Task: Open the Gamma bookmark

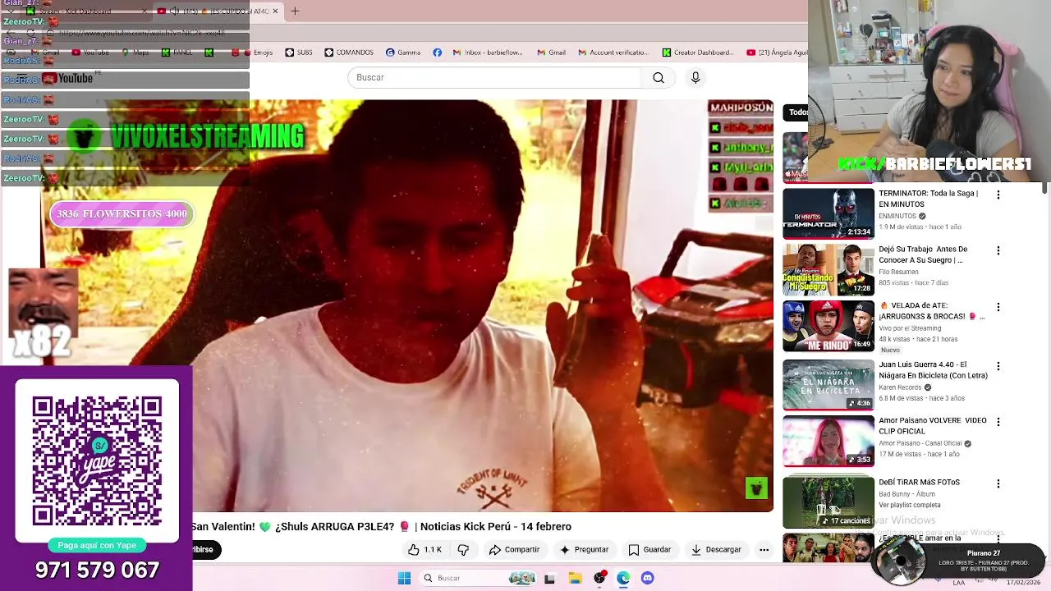Action: tap(403, 53)
